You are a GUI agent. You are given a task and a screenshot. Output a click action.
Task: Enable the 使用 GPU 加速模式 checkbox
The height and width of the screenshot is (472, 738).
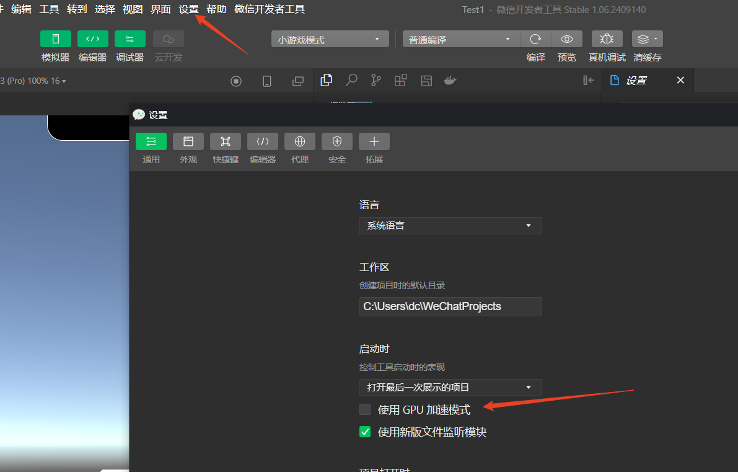(365, 409)
